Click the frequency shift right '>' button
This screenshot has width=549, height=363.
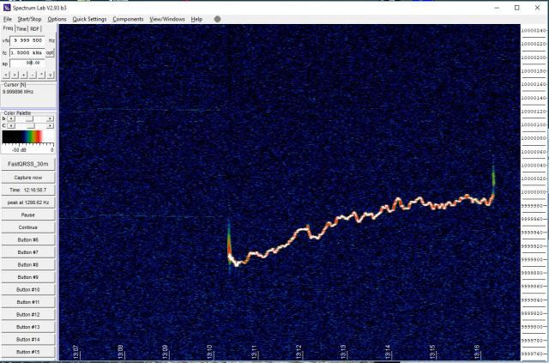[x=15, y=75]
